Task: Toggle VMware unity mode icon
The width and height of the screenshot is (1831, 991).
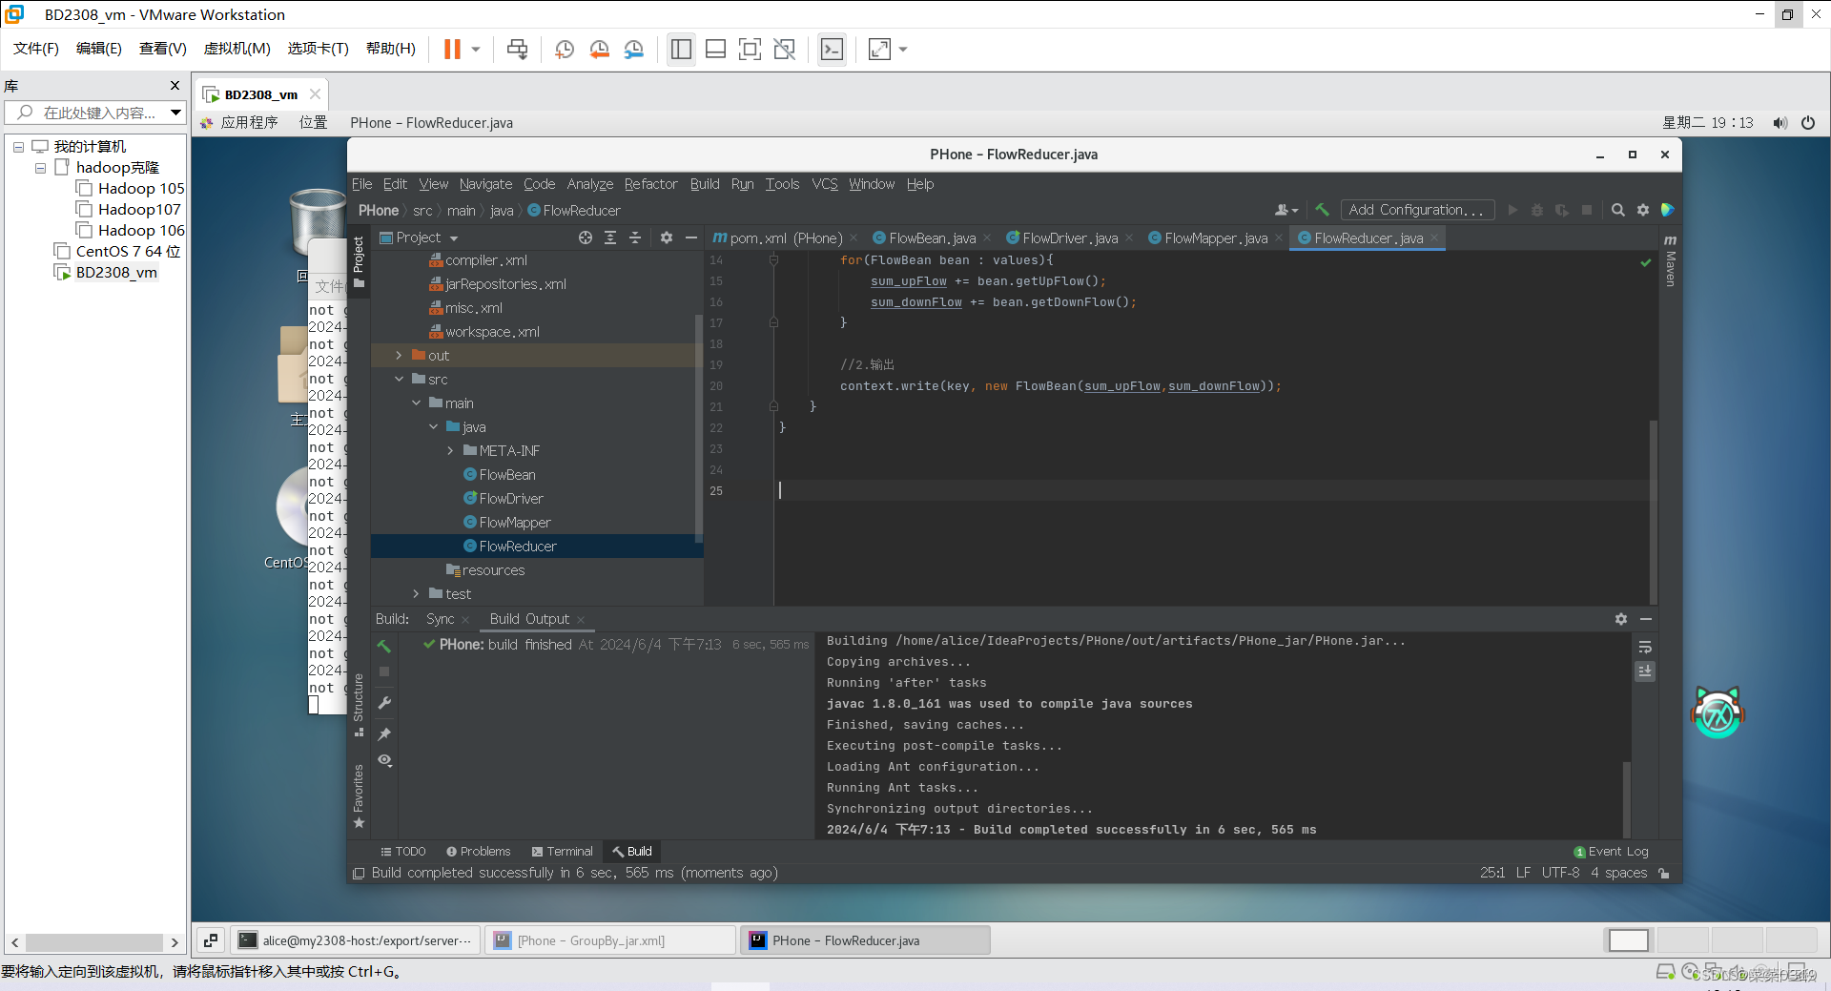Action: coord(784,49)
